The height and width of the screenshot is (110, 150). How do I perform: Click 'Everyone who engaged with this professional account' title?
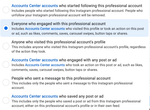click(59, 24)
